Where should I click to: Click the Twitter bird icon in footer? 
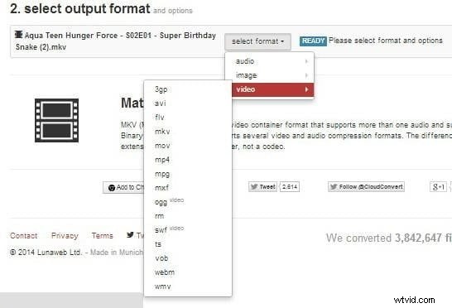tap(130, 235)
